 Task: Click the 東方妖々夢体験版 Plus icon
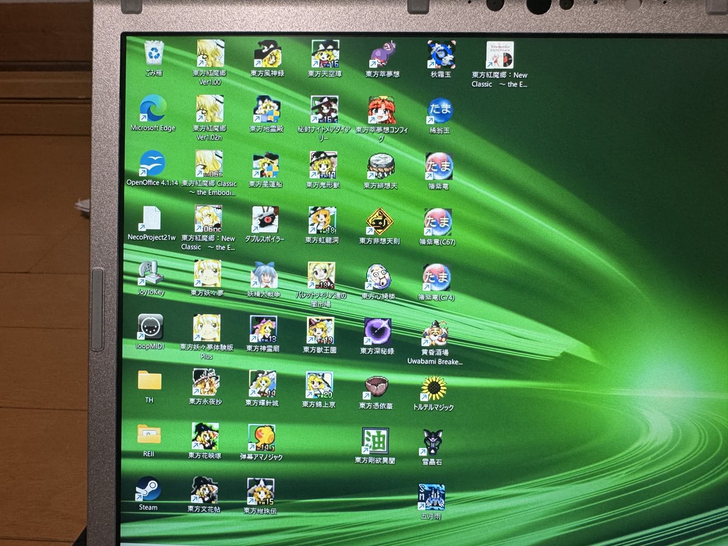(207, 328)
